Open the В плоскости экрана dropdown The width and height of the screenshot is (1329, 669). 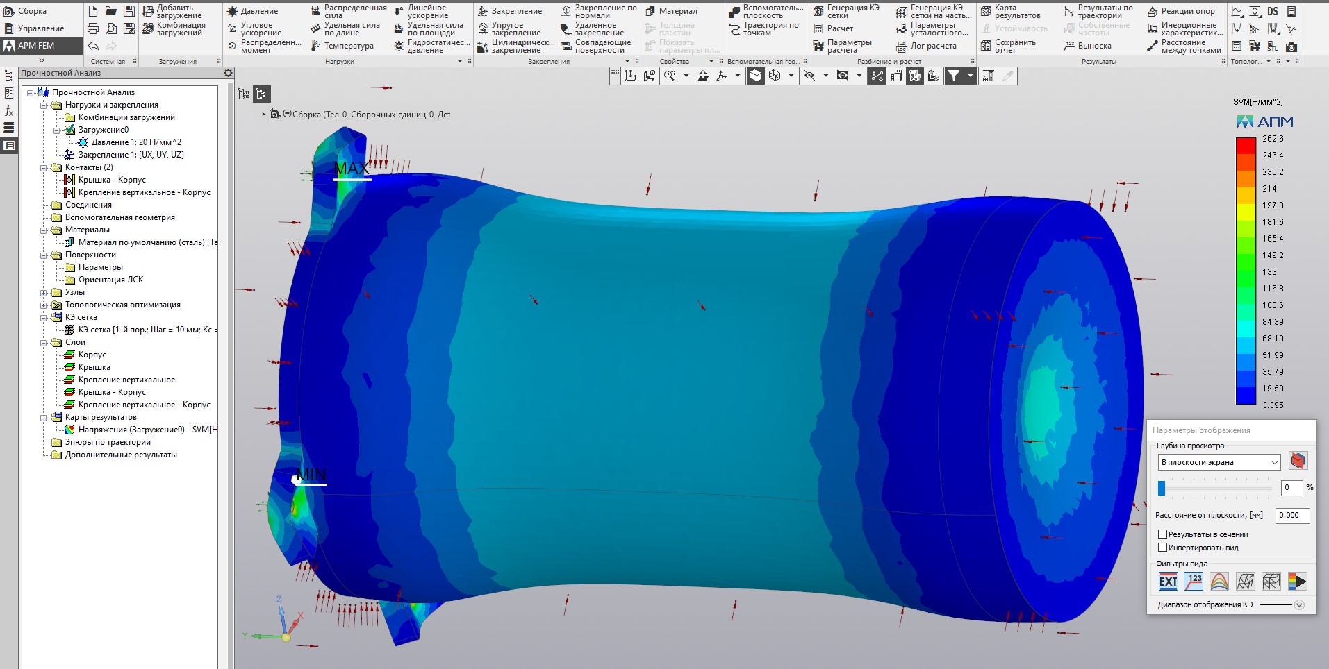coord(1219,462)
